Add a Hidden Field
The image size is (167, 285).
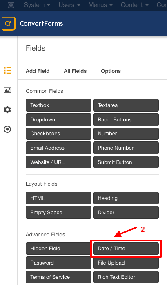pos(58,249)
